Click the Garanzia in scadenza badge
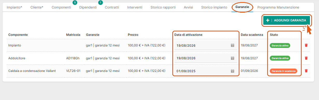Viewport: 319px width, 100px height. point(283,71)
